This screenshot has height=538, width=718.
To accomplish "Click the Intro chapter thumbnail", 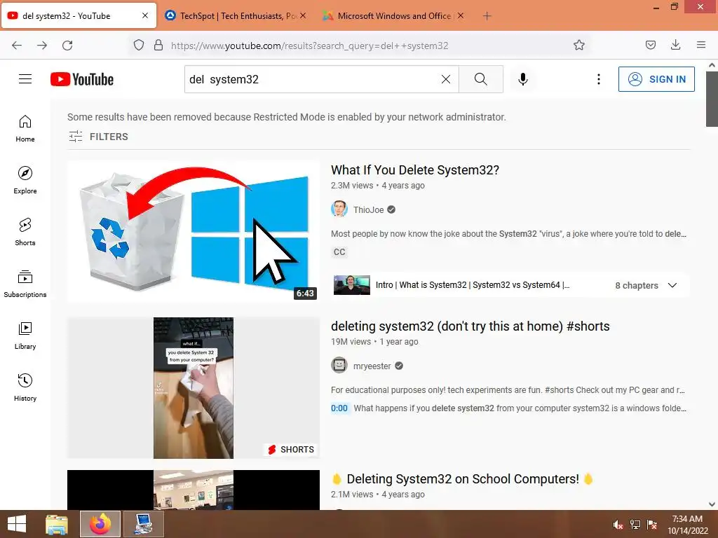I will pyautogui.click(x=352, y=285).
